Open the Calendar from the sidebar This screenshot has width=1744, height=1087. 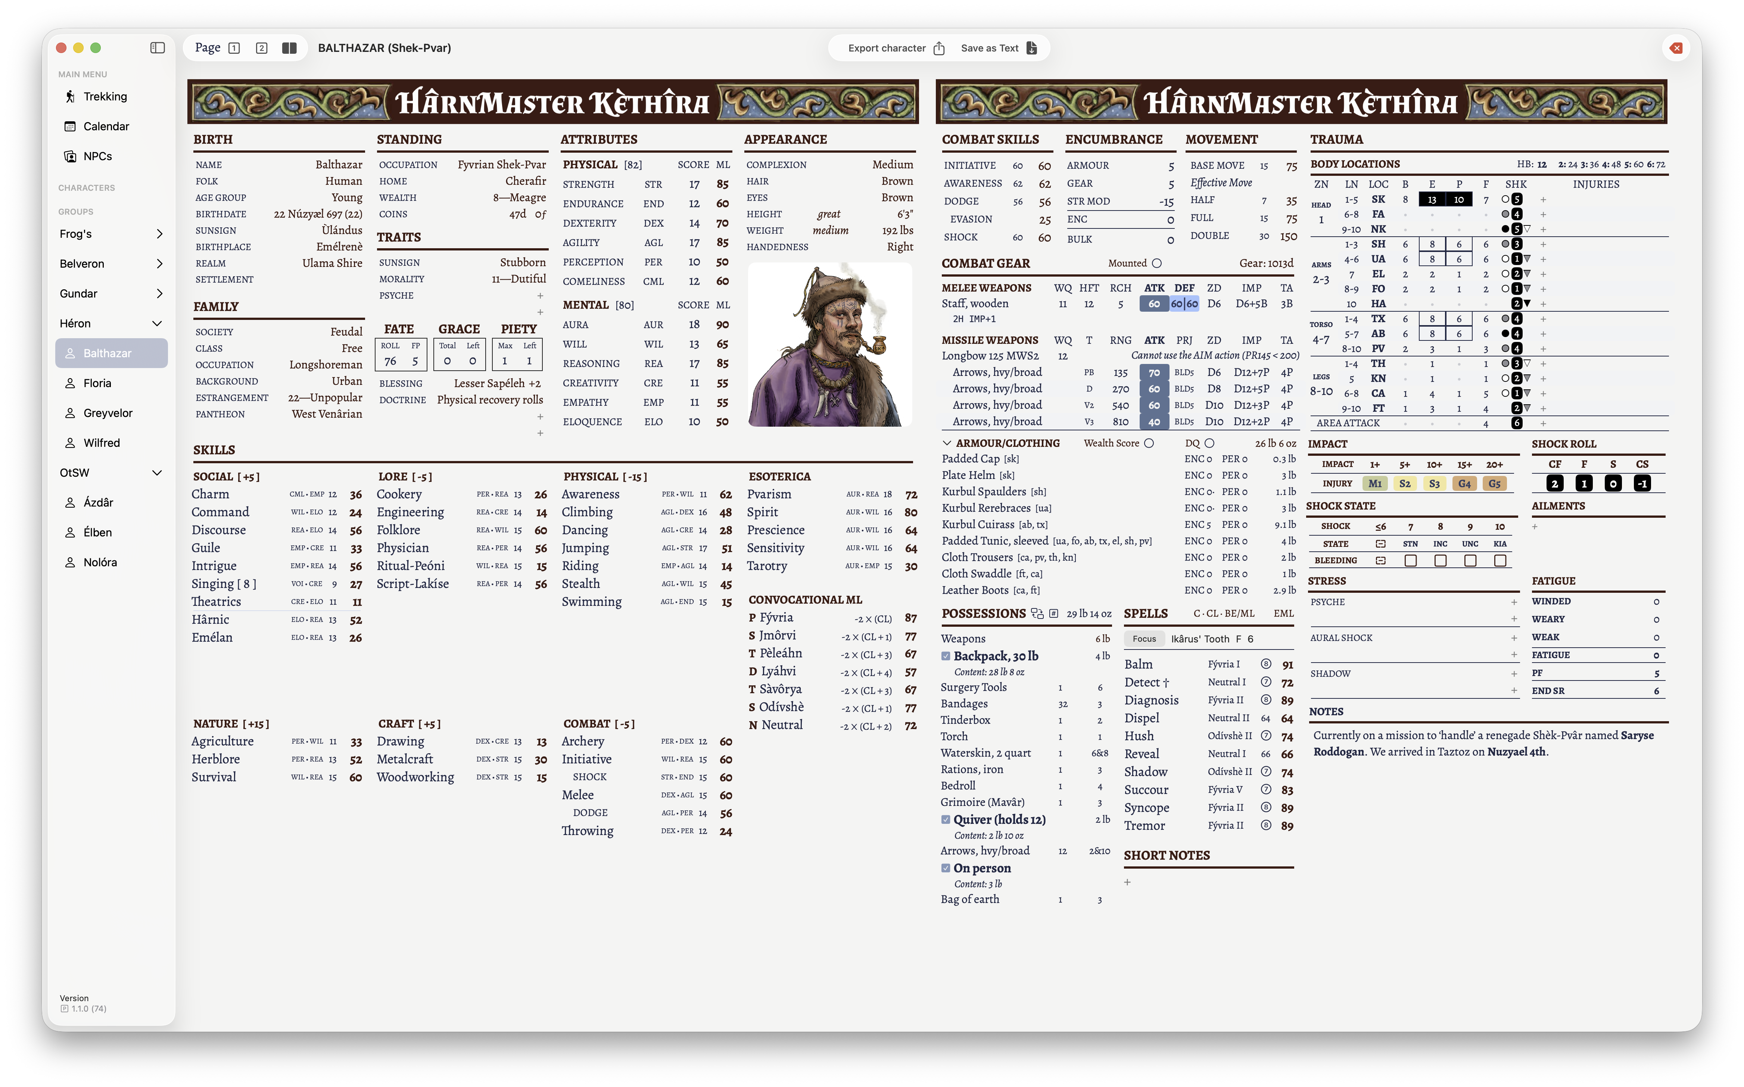point(106,126)
